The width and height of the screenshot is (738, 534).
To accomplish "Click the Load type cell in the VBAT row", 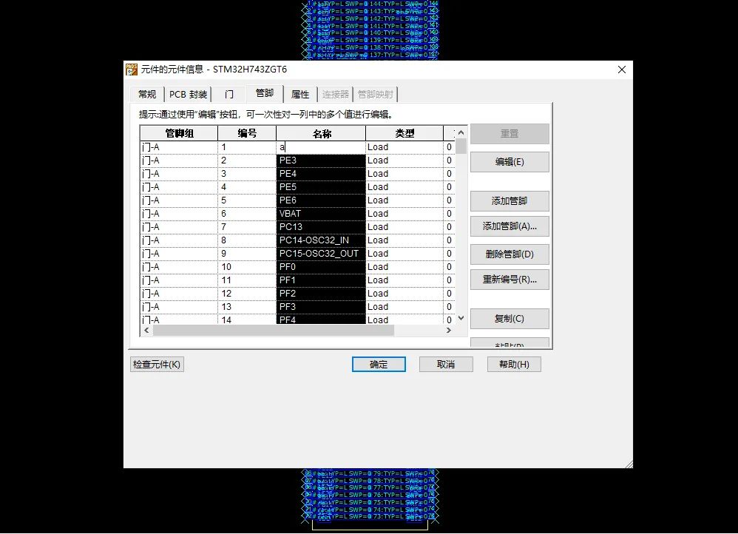I will click(x=404, y=214).
